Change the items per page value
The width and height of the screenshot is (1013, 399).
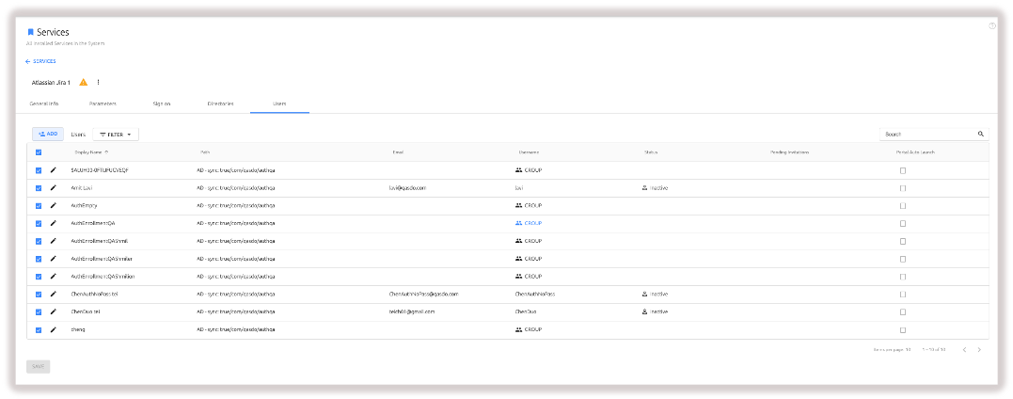[x=908, y=350]
